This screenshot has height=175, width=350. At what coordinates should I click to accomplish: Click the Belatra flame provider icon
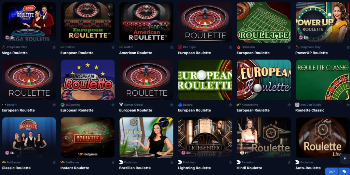coord(180,105)
